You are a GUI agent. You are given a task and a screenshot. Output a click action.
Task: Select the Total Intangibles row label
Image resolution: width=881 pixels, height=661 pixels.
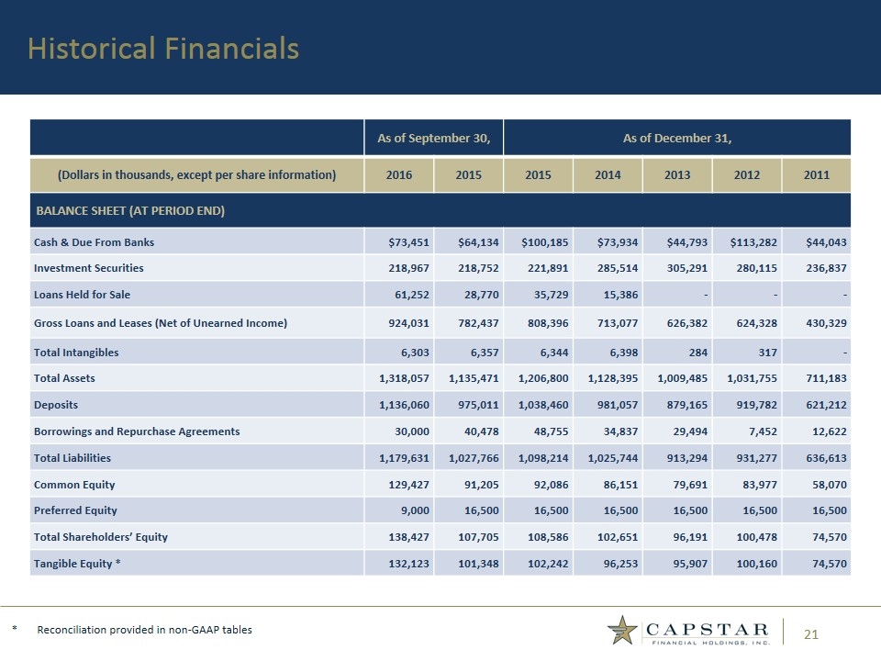pyautogui.click(x=76, y=352)
